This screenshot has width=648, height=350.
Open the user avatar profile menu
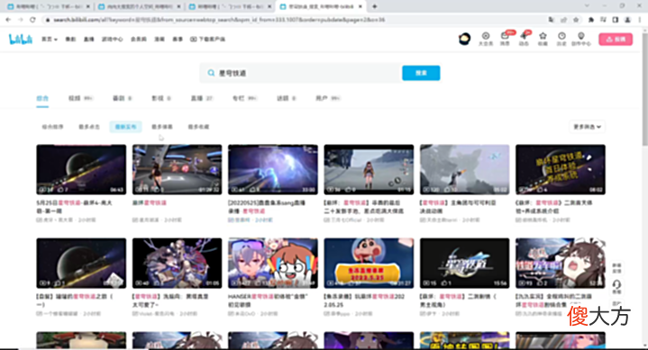point(464,39)
